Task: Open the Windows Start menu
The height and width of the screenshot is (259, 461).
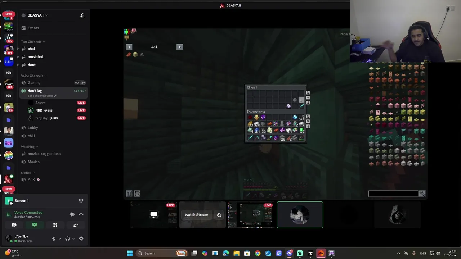Action: (130, 253)
